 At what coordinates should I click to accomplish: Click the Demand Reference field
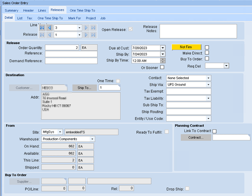pyautogui.click(x=71, y=61)
